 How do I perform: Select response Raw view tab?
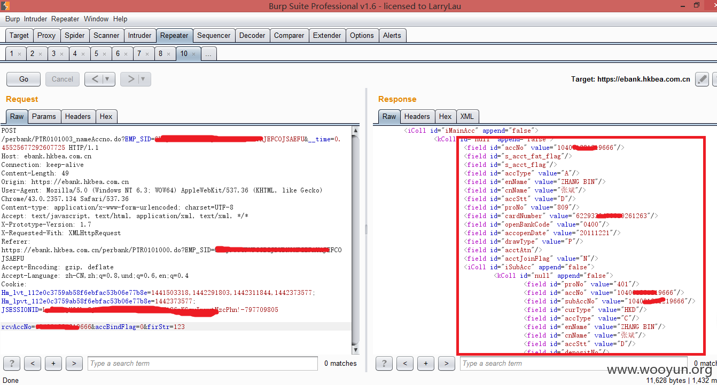pyautogui.click(x=389, y=116)
